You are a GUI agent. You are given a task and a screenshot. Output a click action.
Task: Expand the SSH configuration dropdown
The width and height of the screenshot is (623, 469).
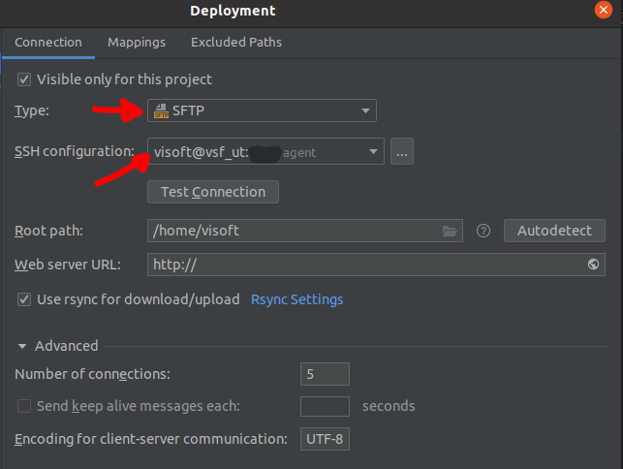(x=373, y=152)
